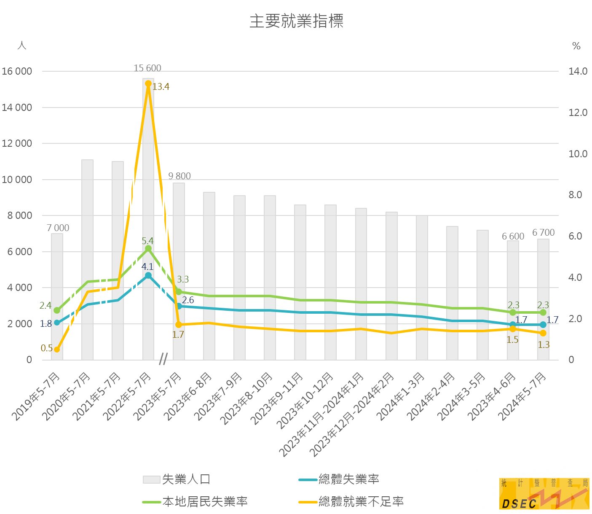The width and height of the screenshot is (592, 514).
Task: Click the green marker at 5.4
Action: [x=148, y=248]
